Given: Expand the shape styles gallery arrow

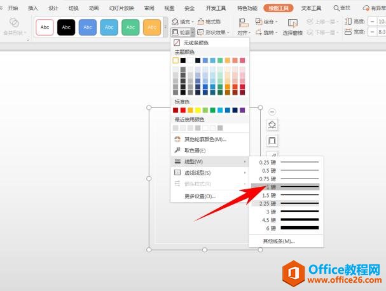Looking at the screenshot, I should pyautogui.click(x=165, y=27).
